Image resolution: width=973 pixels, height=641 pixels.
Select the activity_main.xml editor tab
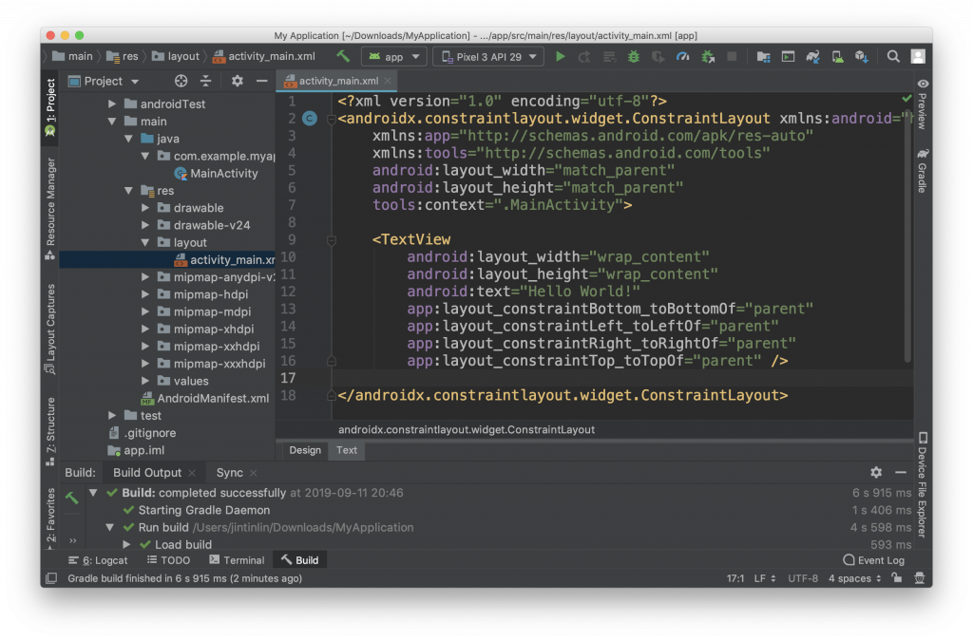tap(338, 81)
